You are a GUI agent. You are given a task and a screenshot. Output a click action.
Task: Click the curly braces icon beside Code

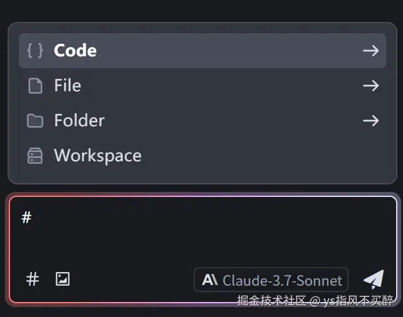point(35,51)
